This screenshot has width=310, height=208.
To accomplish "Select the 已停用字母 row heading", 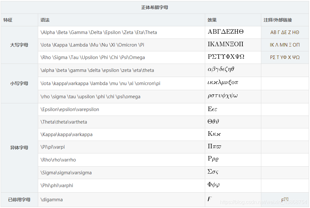I will tap(19, 200).
